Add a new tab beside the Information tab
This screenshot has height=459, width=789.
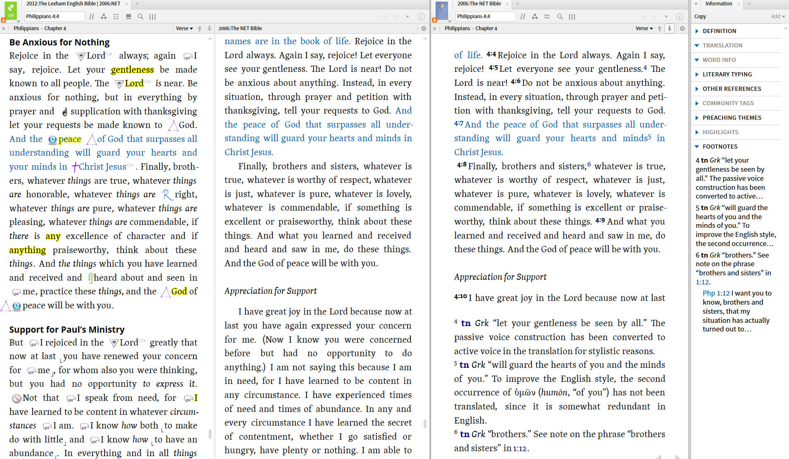pos(749,4)
